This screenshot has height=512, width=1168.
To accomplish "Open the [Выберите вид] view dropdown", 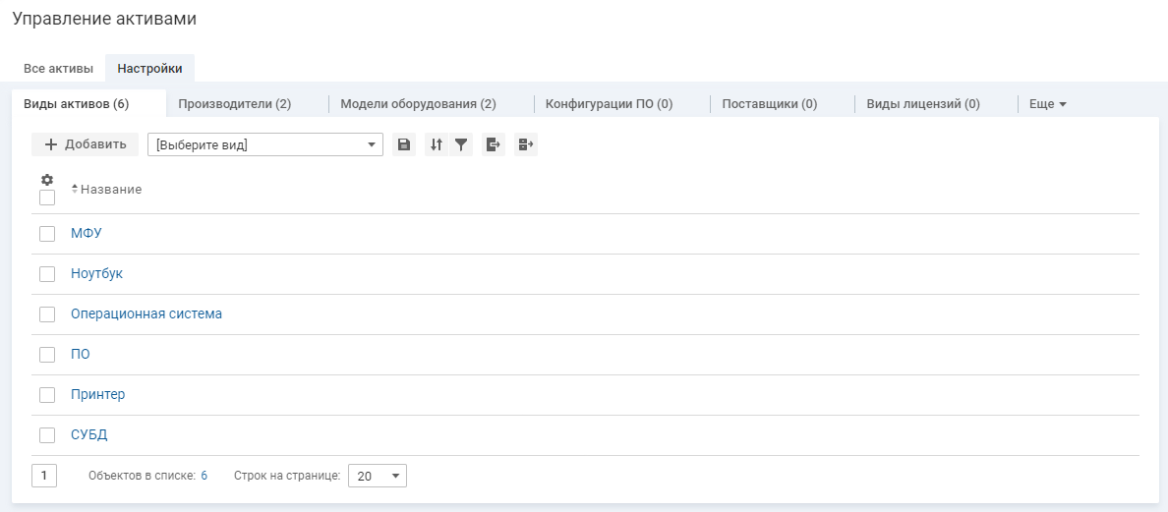I will click(264, 144).
